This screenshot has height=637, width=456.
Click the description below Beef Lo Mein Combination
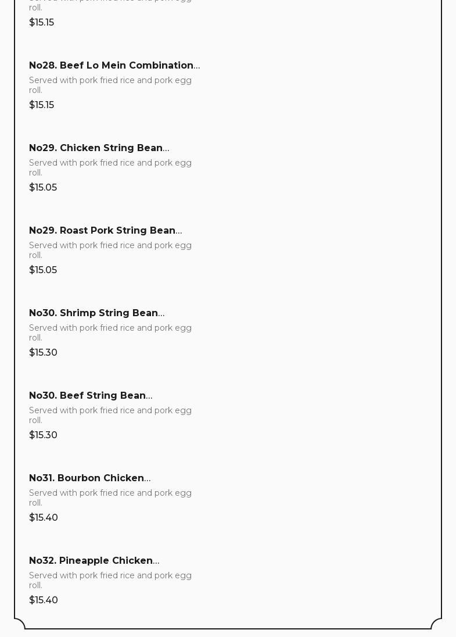click(110, 85)
